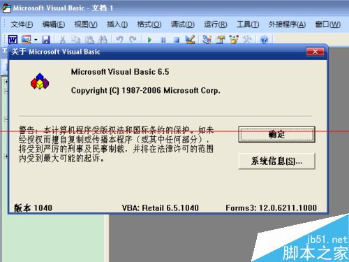Click the Undo arrow icon
Image resolution: width=349 pixels, height=262 pixels.
click(x=119, y=39)
